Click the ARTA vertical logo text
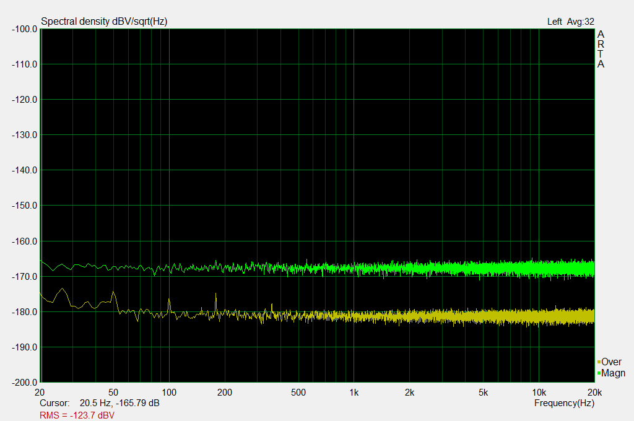The image size is (634, 421). [601, 49]
